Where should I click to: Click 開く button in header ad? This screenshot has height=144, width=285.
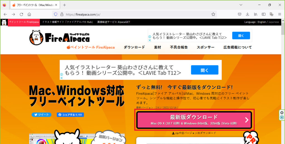[x=241, y=36]
